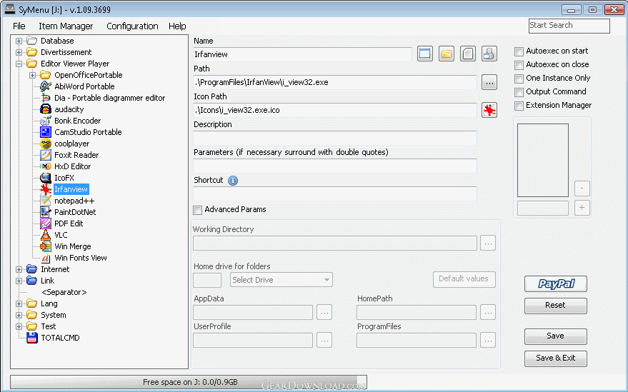Expand the Database folder
This screenshot has height=392, width=628.
click(x=19, y=41)
